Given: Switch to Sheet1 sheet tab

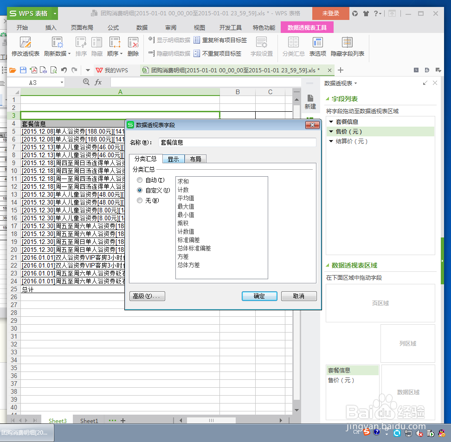Looking at the screenshot, I should pos(89,421).
